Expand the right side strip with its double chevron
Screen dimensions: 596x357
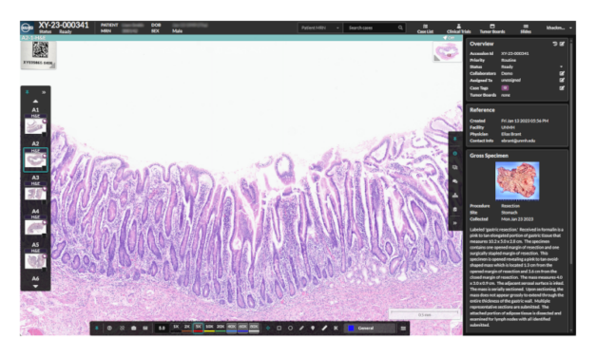(455, 223)
